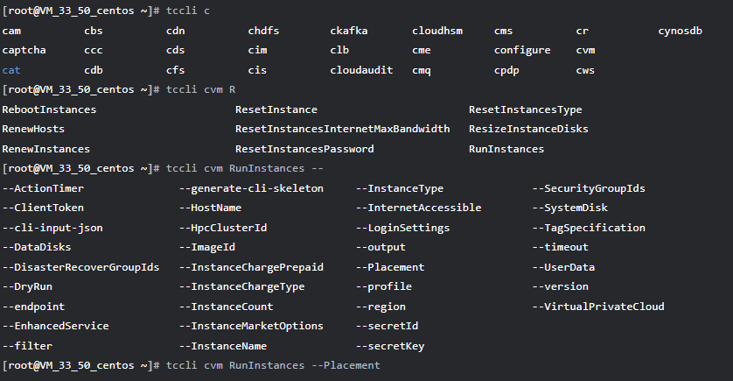The height and width of the screenshot is (381, 733).
Task: Select the '--secretKey' option
Action: tap(390, 346)
